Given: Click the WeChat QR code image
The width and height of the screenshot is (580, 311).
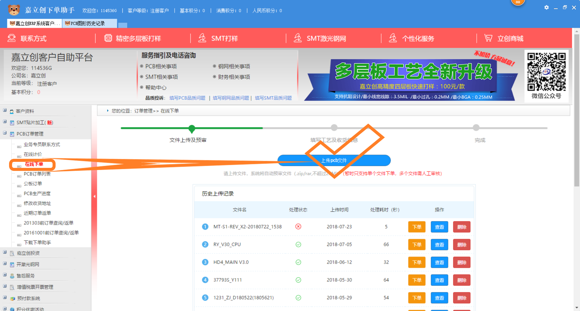Looking at the screenshot, I should pos(546,72).
